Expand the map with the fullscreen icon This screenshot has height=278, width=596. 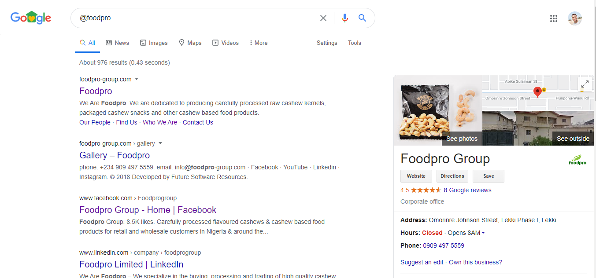585,84
